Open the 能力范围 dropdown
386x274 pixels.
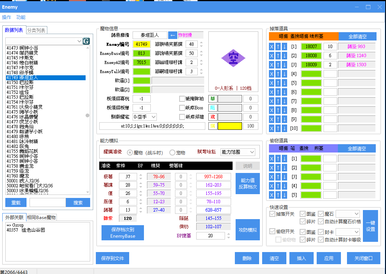(238, 152)
